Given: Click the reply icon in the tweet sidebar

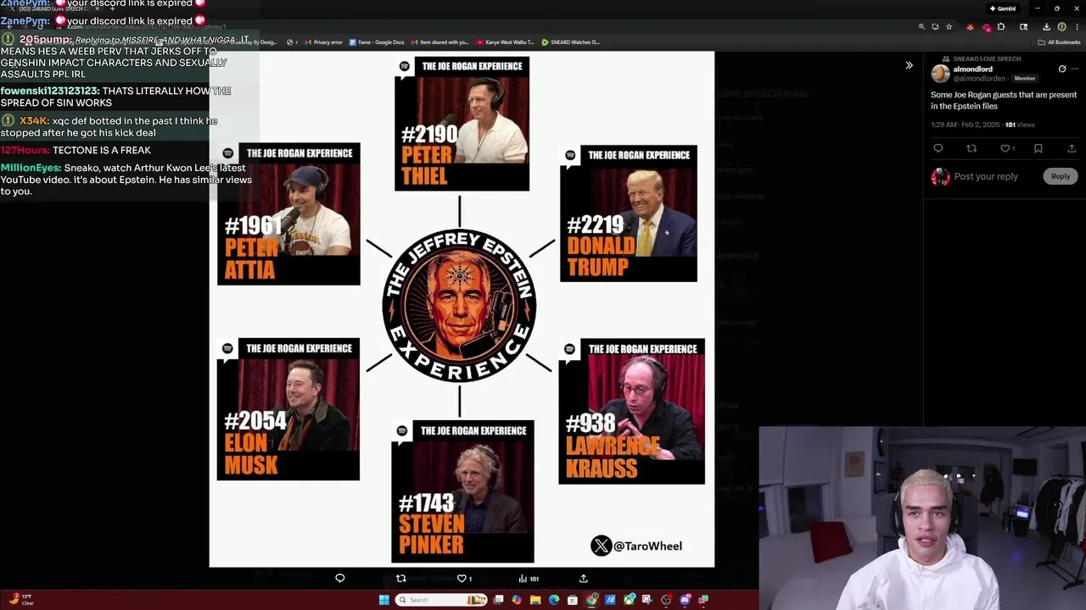Looking at the screenshot, I should (x=938, y=148).
